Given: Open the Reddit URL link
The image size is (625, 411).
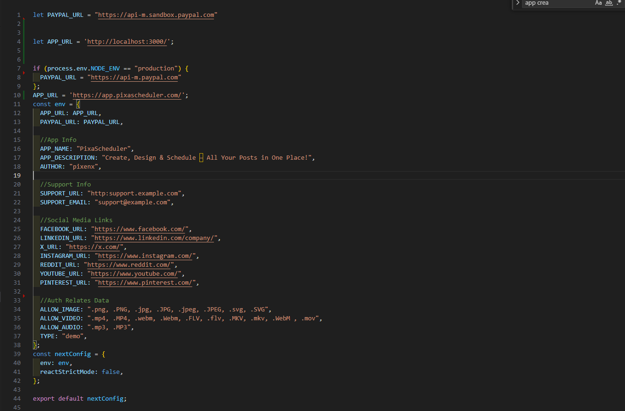Looking at the screenshot, I should [130, 264].
